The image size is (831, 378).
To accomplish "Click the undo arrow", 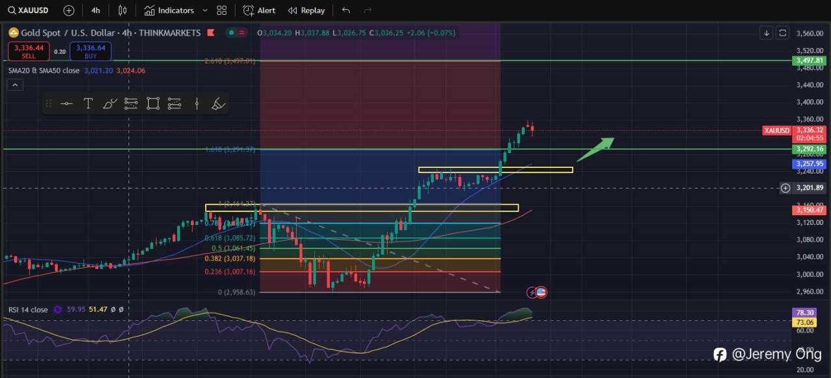I will 346,10.
